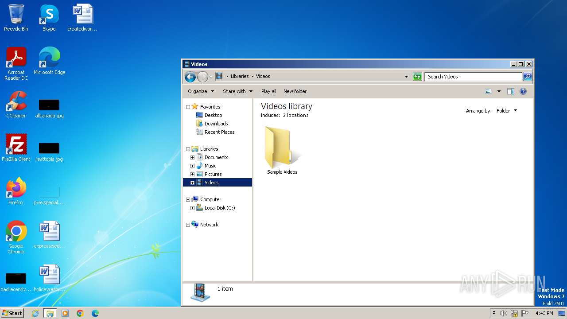Expand the Videos library node

pos(192,183)
